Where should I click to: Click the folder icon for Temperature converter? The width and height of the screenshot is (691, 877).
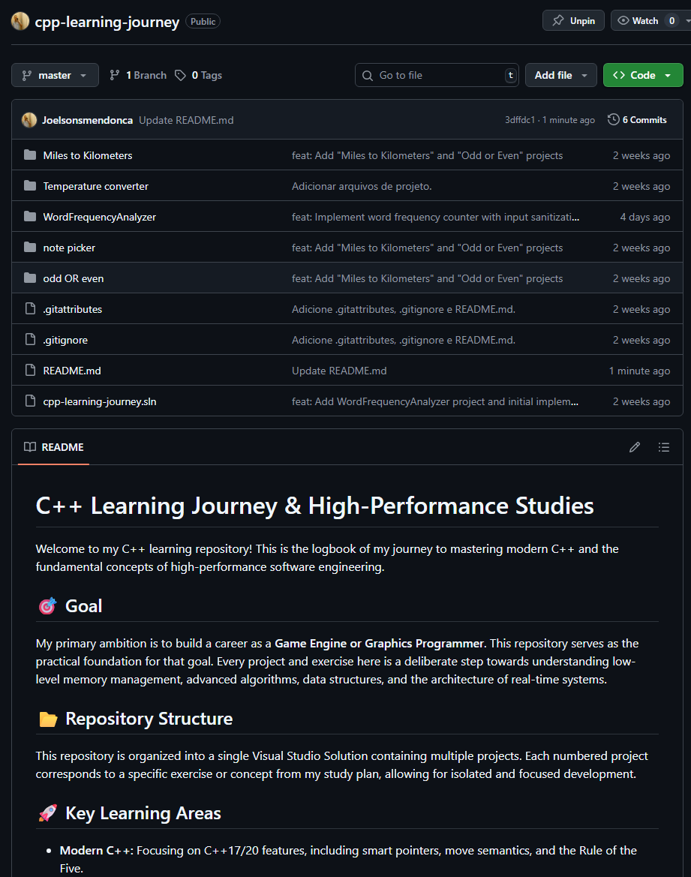click(x=30, y=186)
